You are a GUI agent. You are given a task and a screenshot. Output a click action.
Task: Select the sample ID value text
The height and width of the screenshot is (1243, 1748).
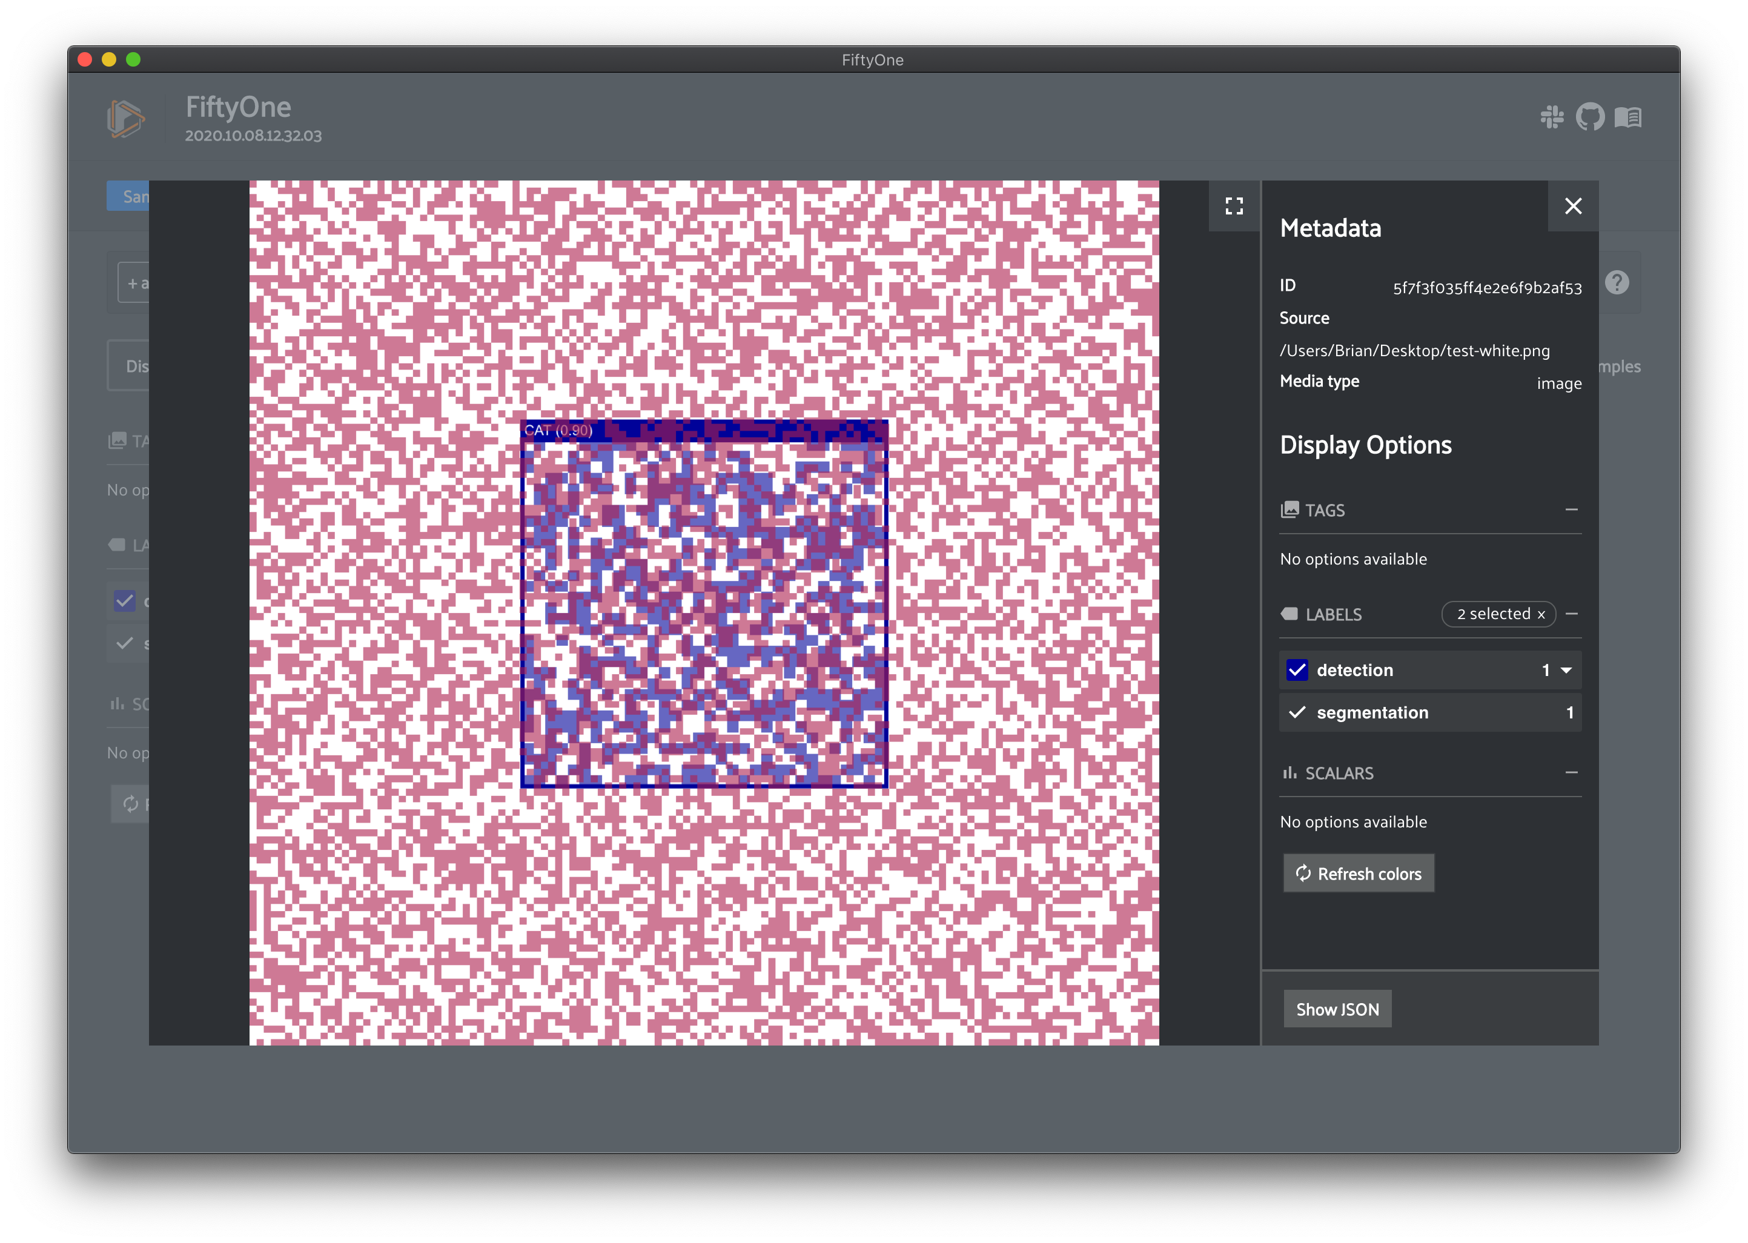[x=1486, y=288]
